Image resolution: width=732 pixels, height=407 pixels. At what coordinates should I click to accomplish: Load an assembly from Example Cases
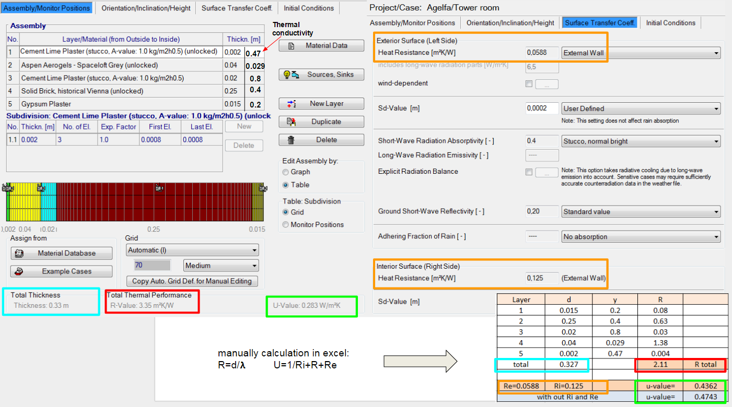pos(61,271)
